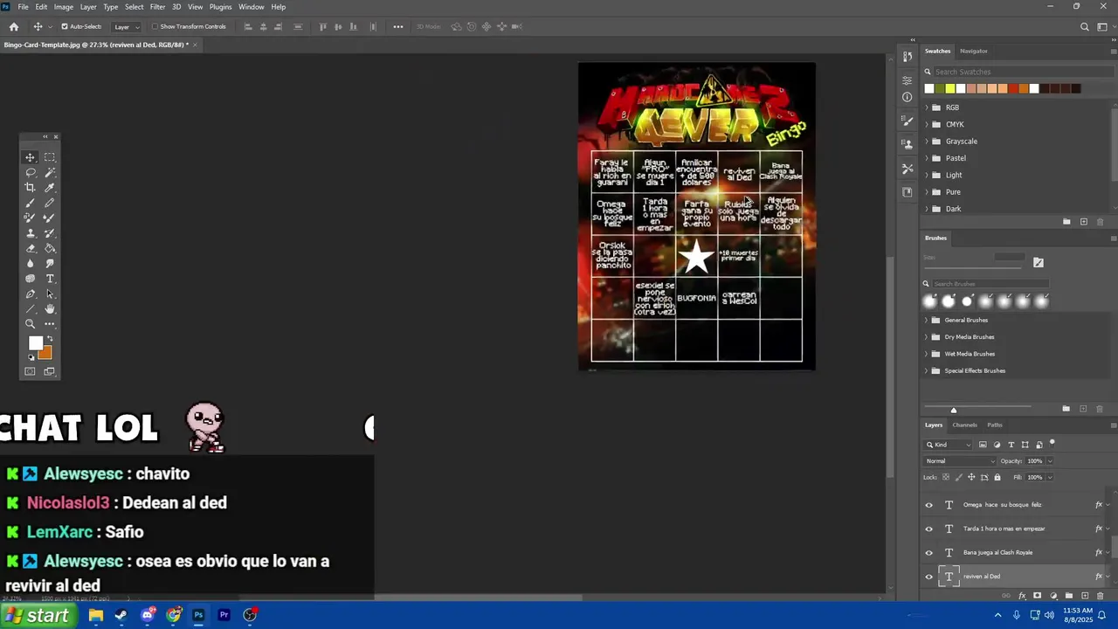Select the Eyedropper tool
Viewport: 1118px width, 629px height.
(50, 188)
